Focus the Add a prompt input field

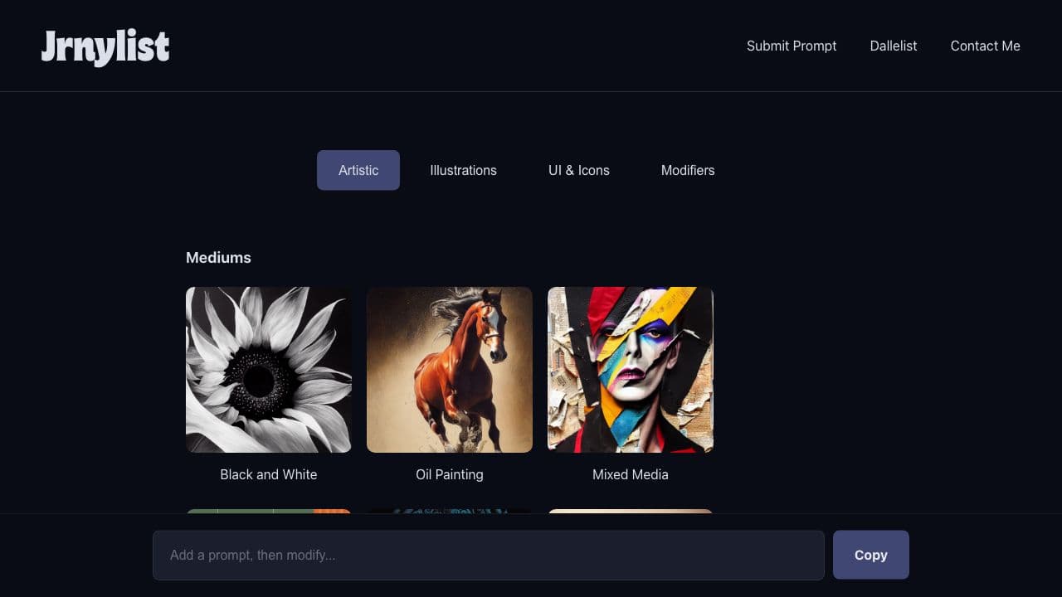(488, 555)
